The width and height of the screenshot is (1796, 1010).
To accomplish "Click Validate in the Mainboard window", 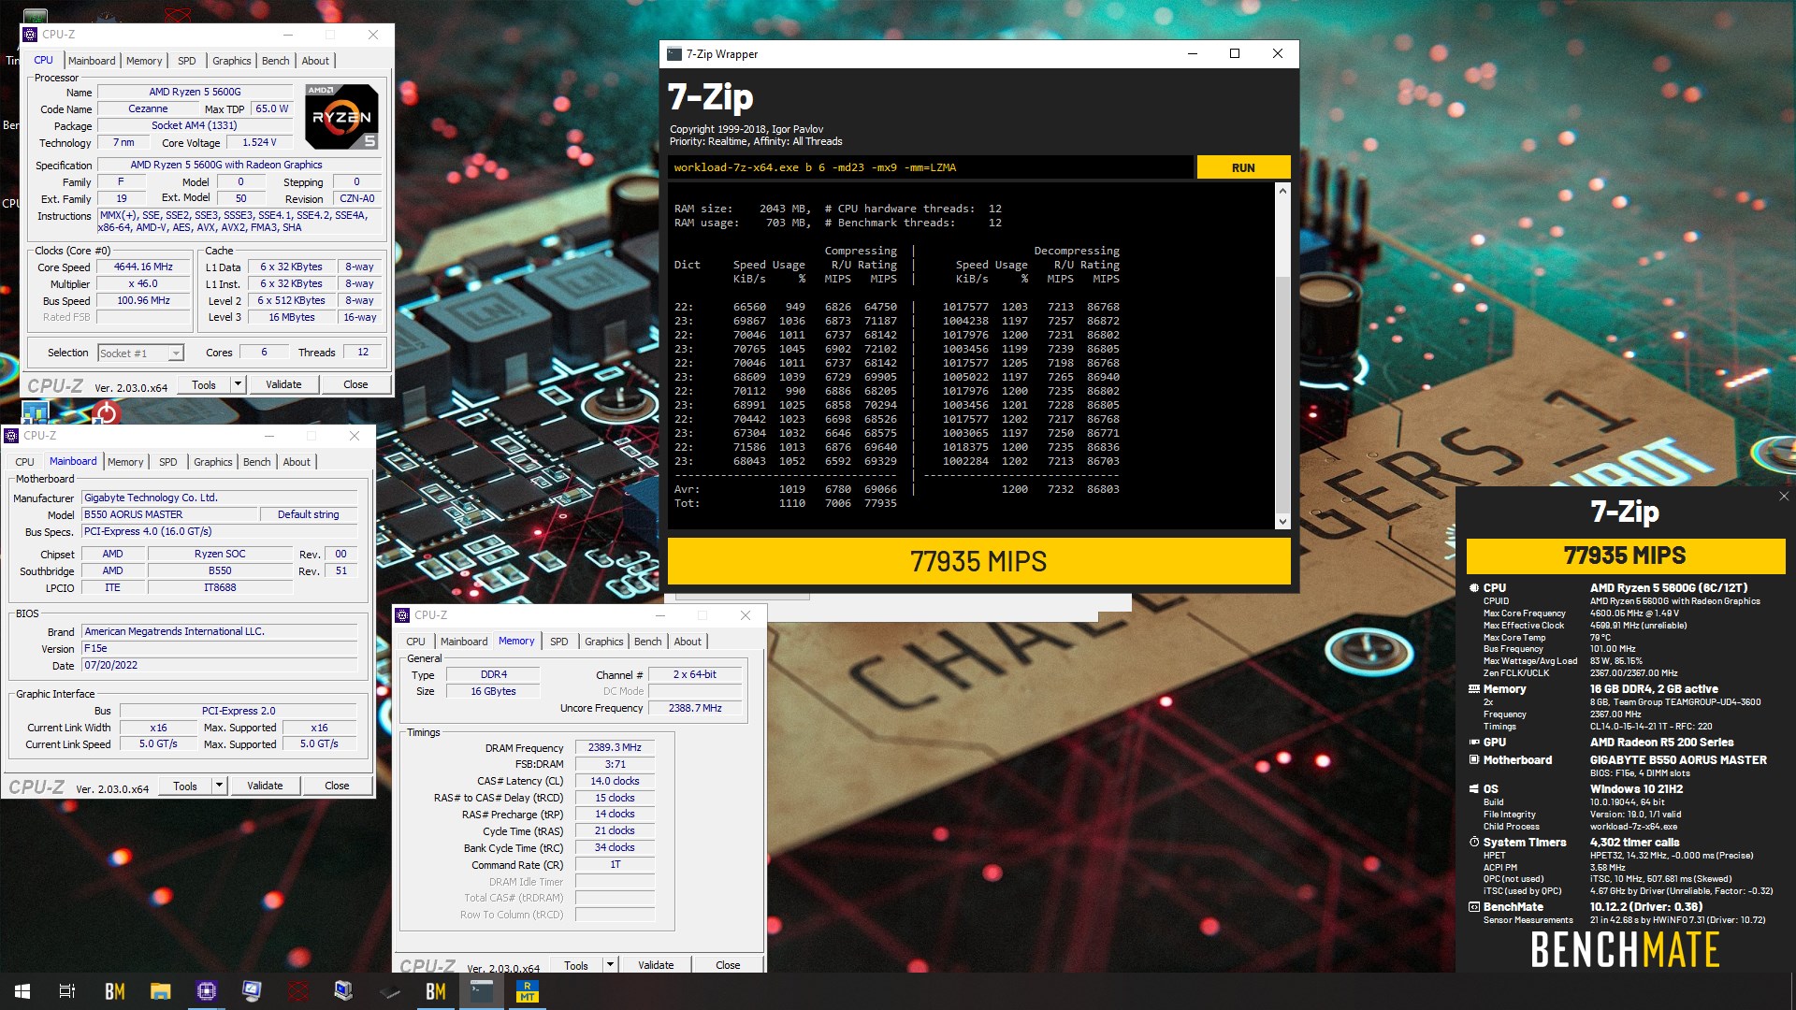I will coord(265,786).
